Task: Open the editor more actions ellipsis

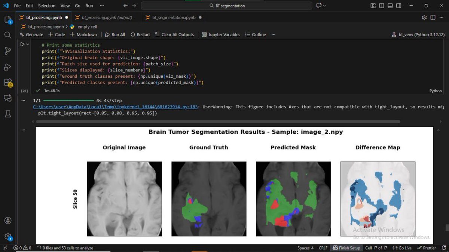Action: pyautogui.click(x=442, y=17)
